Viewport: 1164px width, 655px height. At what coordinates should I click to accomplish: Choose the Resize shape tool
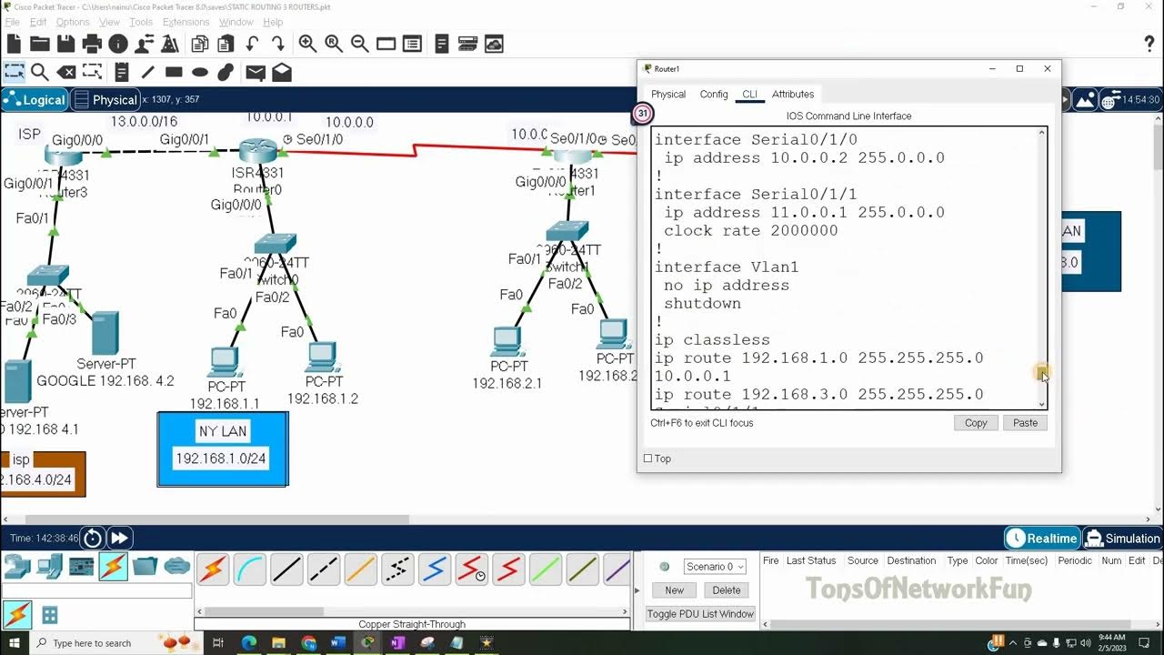pyautogui.click(x=92, y=72)
